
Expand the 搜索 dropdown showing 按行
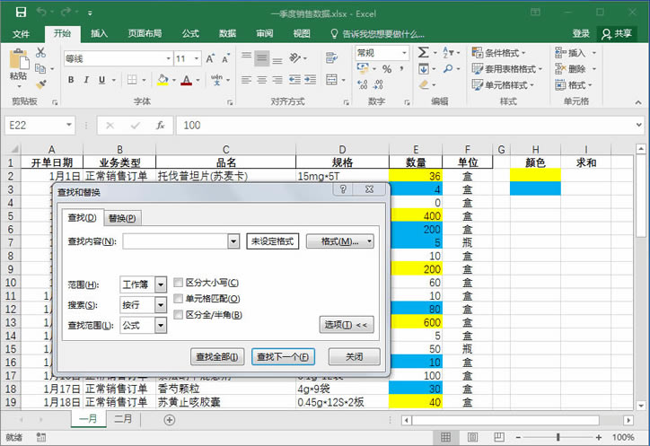pyautogui.click(x=161, y=305)
